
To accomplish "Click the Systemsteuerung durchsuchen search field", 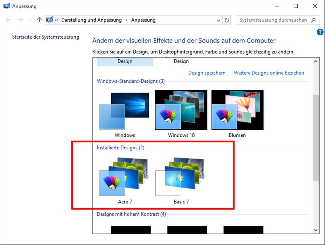I will tap(277, 20).
